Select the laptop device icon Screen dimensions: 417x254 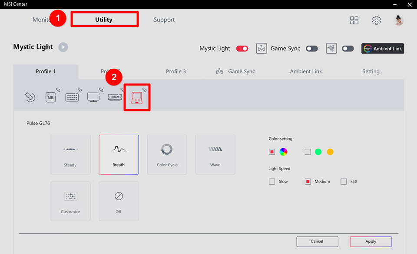click(137, 98)
